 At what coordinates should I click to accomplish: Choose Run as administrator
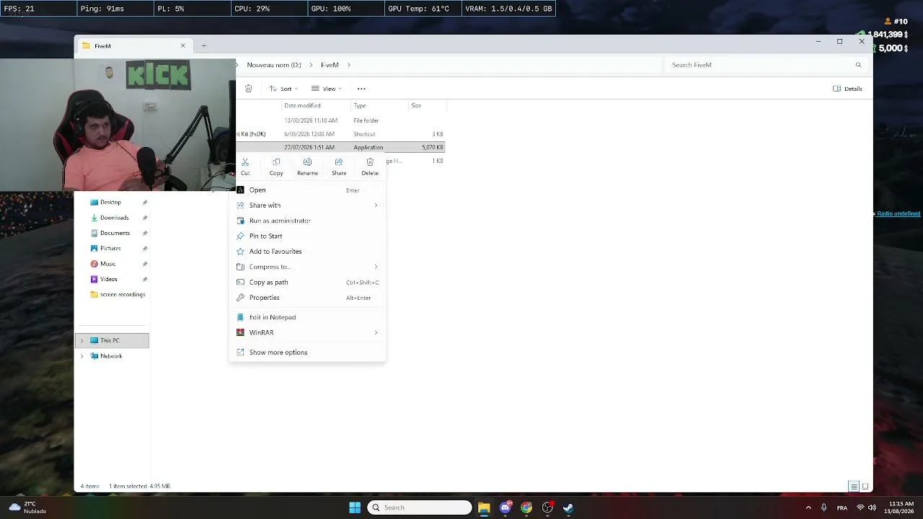point(307,221)
